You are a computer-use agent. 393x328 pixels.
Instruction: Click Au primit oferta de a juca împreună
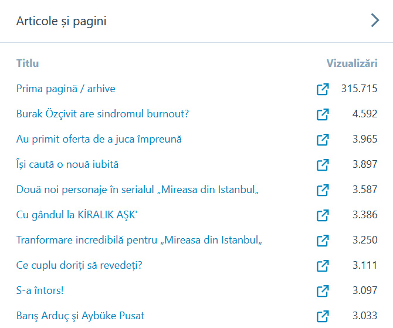99,140
